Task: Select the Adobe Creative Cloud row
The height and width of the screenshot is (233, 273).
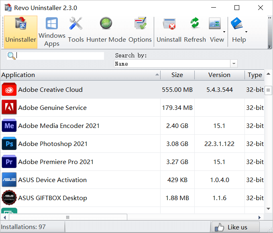Action: click(x=80, y=90)
